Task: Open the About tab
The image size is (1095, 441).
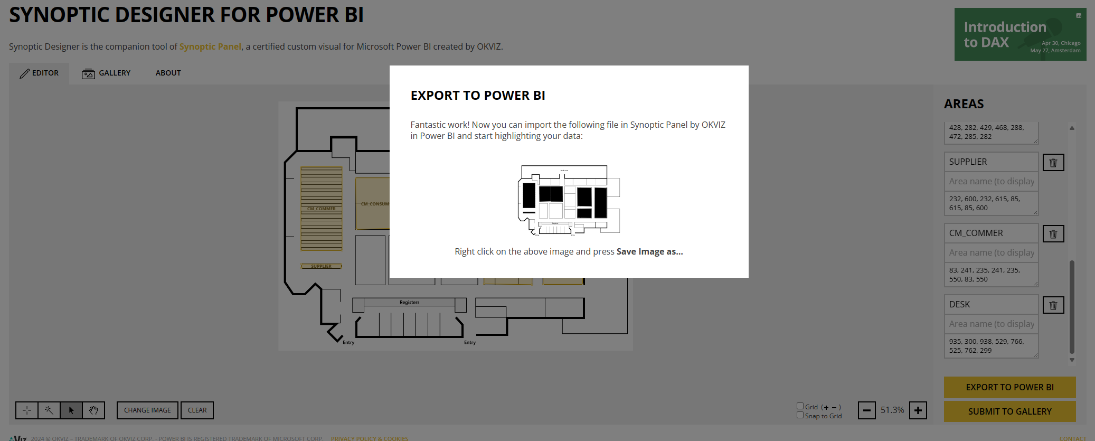Action: (168, 73)
